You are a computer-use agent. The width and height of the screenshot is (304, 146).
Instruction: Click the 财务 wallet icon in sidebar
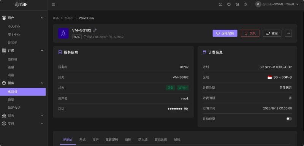pyautogui.click(x=4, y=116)
